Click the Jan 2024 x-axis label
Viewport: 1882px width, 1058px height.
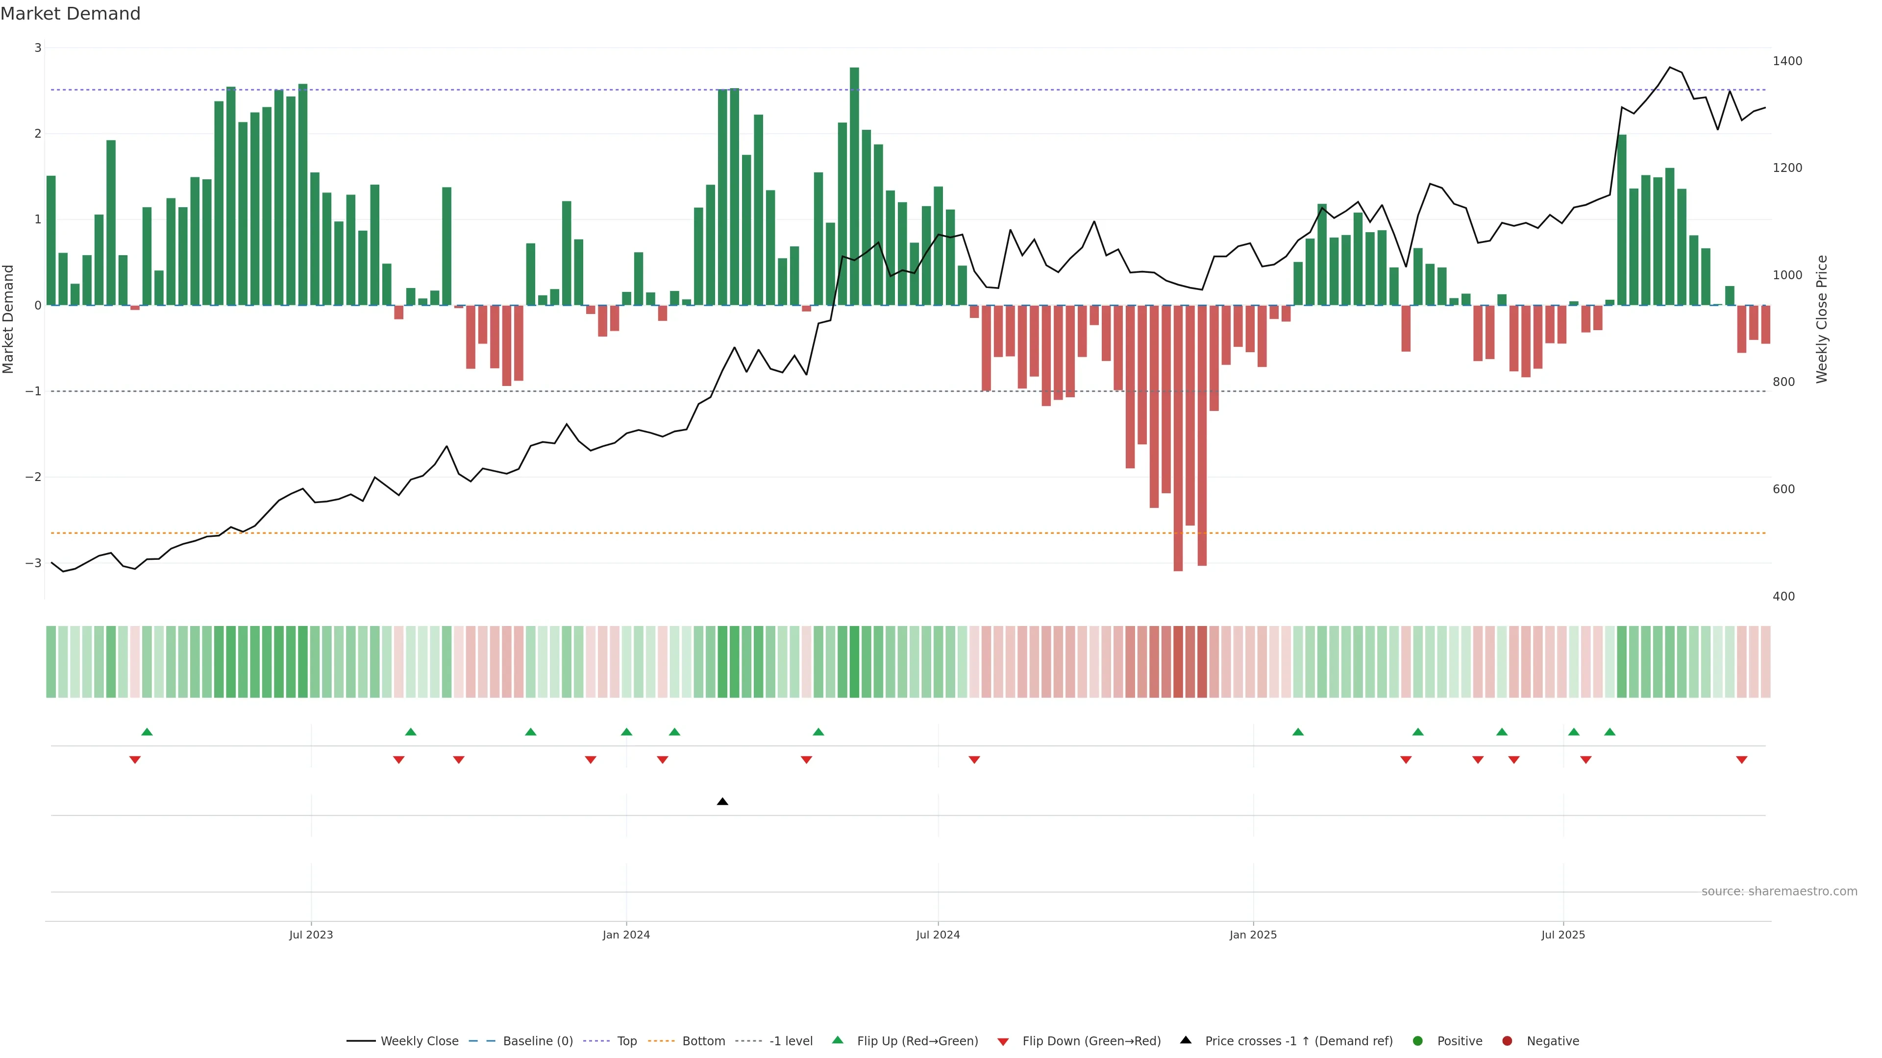tap(626, 935)
